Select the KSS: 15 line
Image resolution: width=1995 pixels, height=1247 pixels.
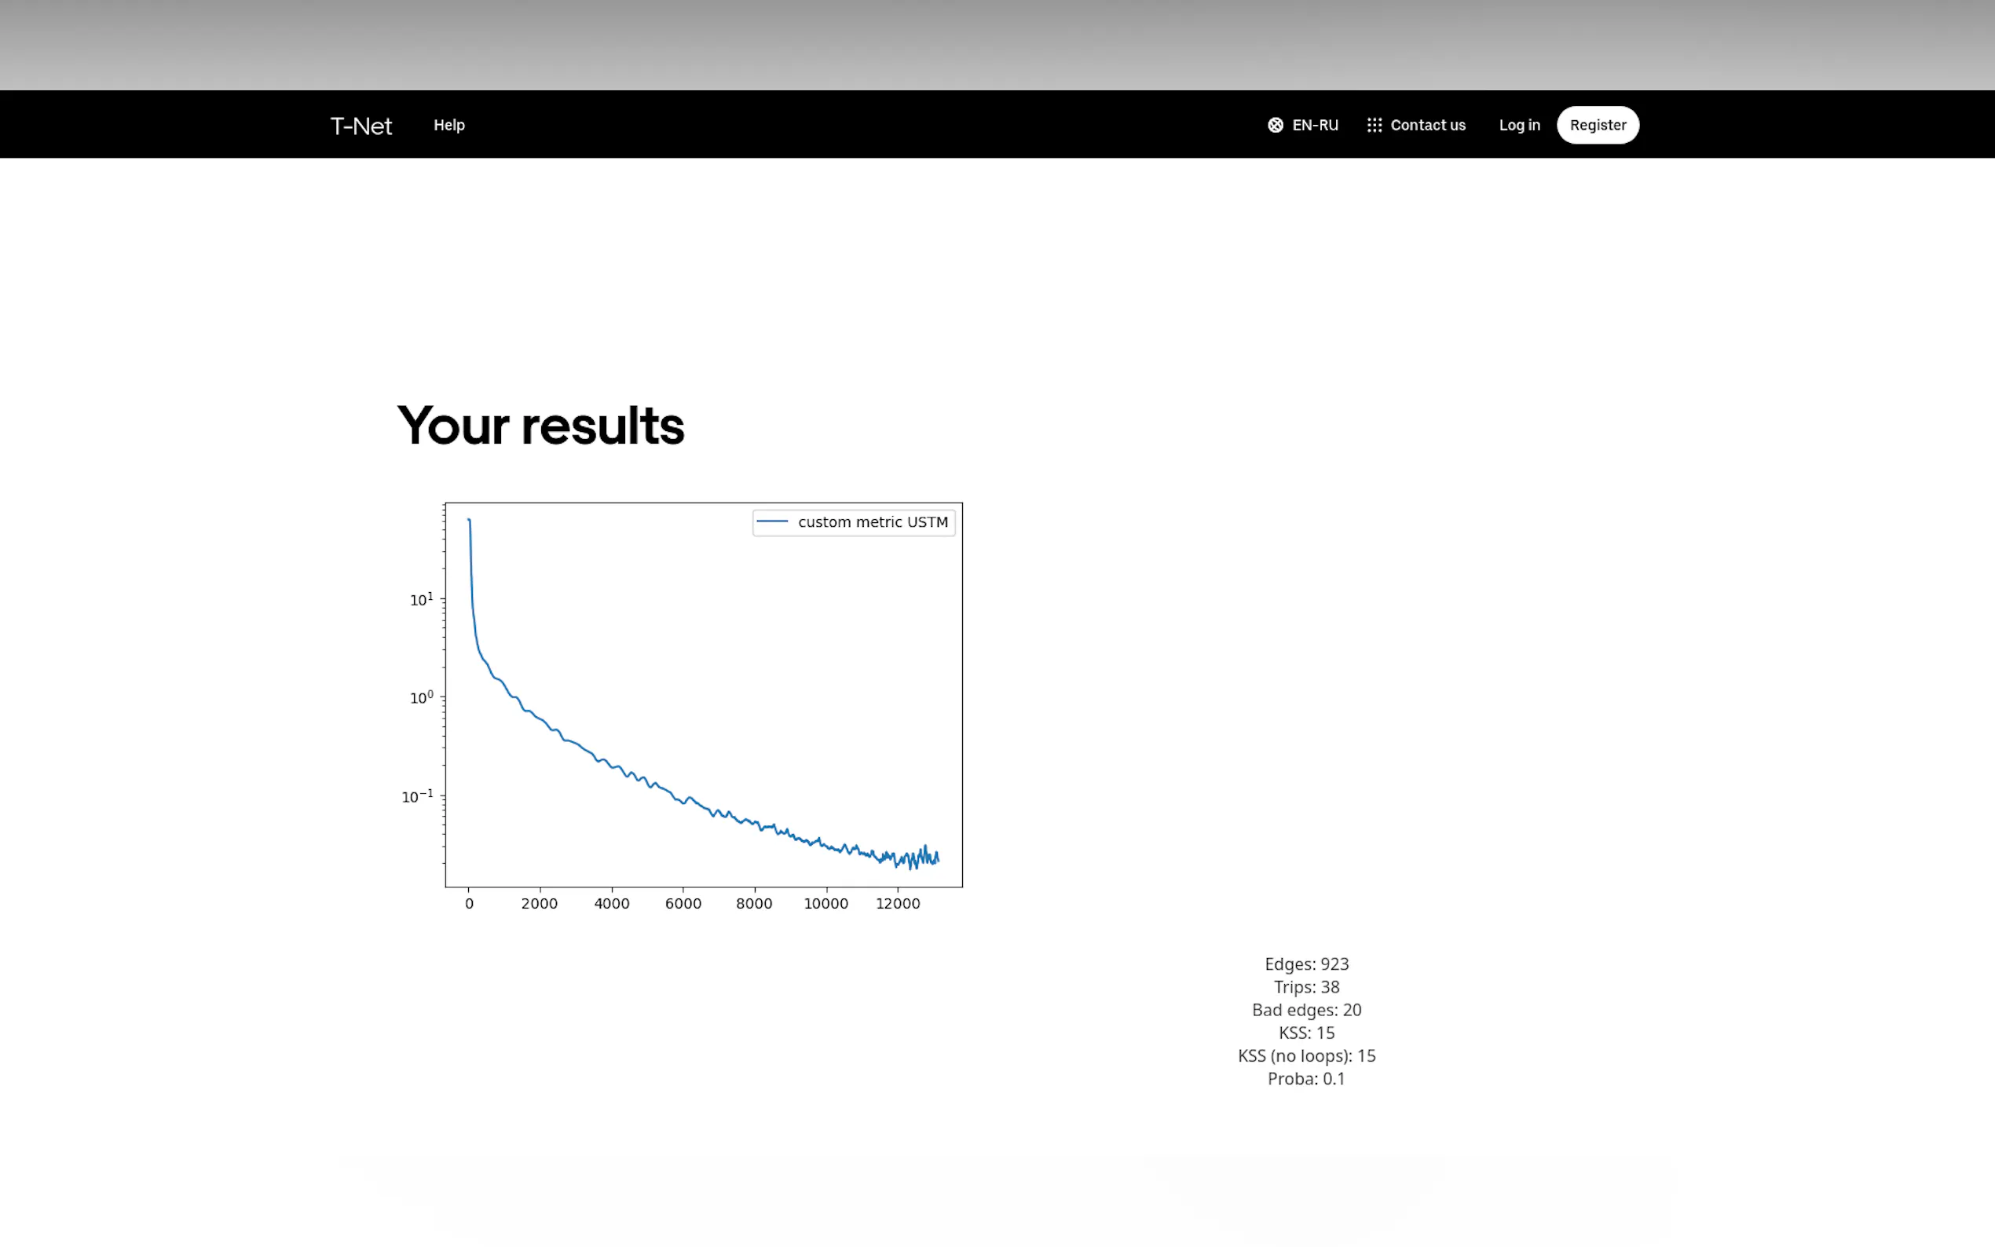click(x=1306, y=1033)
